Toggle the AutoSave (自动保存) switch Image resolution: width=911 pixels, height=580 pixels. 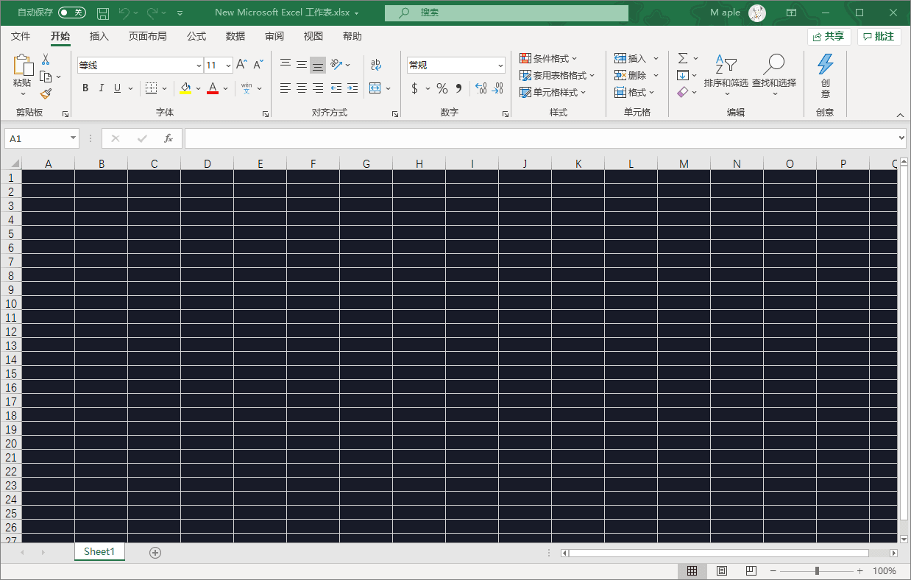[x=72, y=13]
